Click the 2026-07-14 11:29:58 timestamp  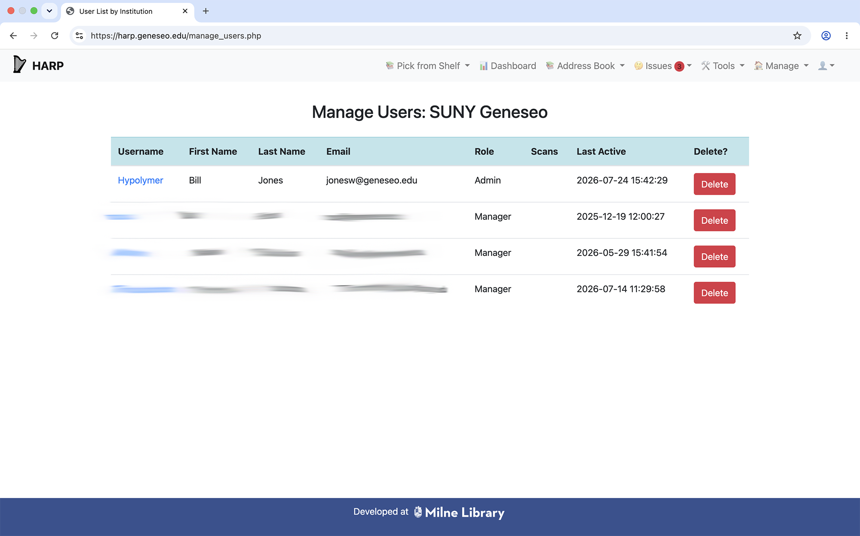620,289
